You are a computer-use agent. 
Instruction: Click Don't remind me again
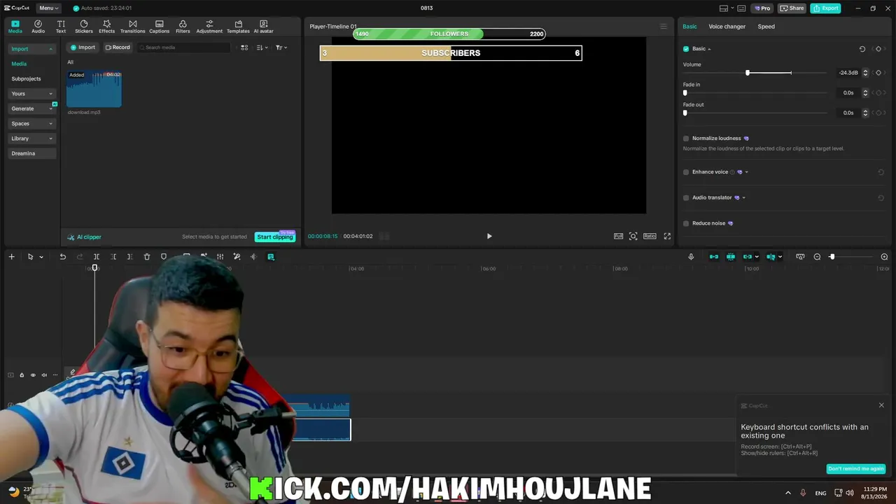tap(855, 469)
